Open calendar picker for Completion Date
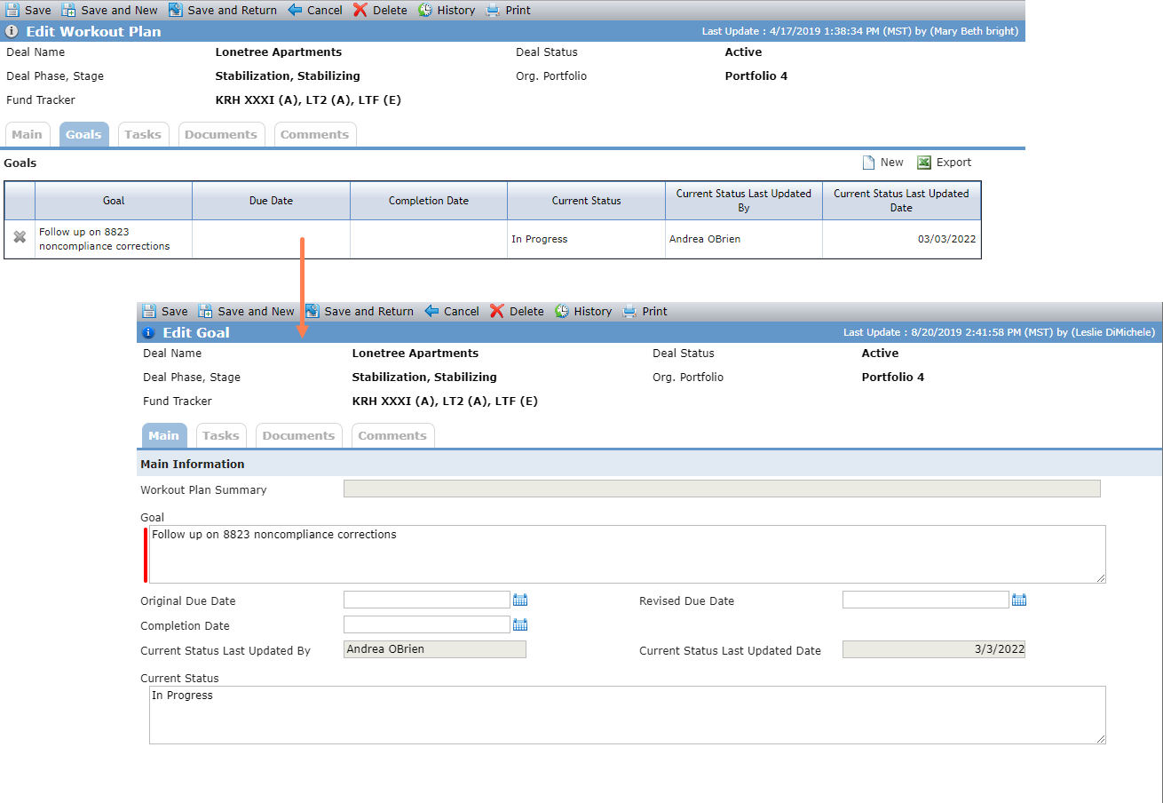The image size is (1163, 803). [x=520, y=624]
